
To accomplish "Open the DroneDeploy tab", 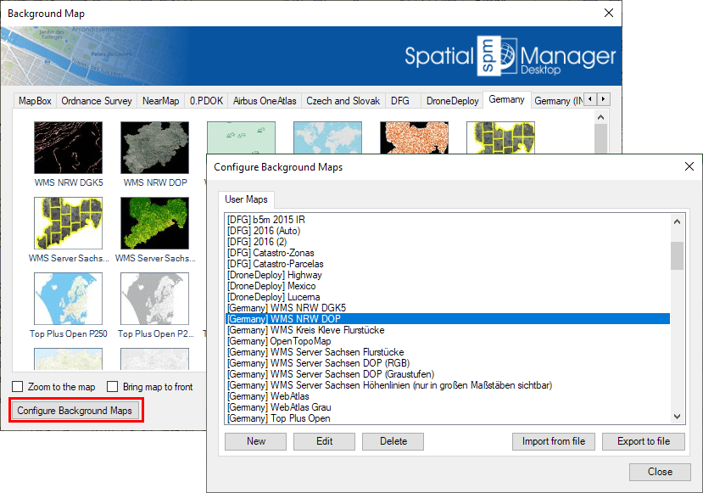I will pos(452,100).
